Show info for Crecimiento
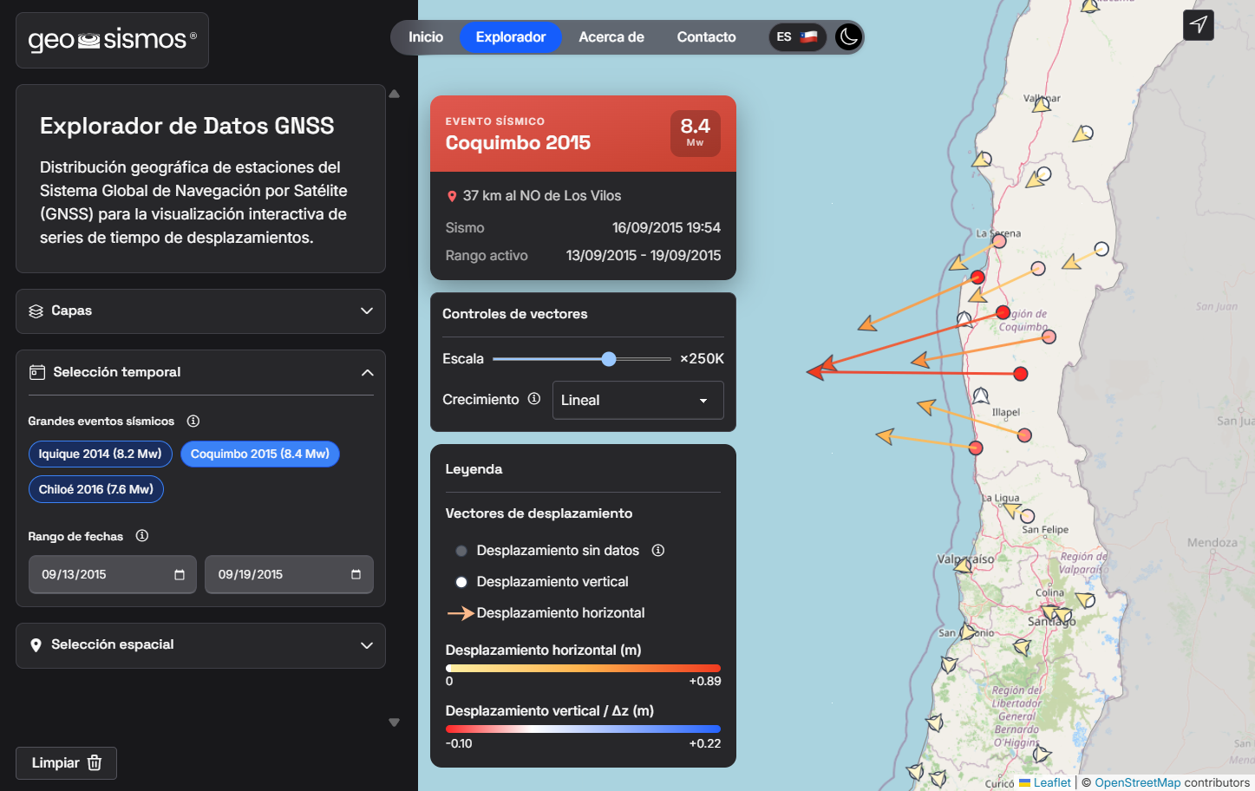Viewport: 1255px width, 791px height. tap(534, 399)
